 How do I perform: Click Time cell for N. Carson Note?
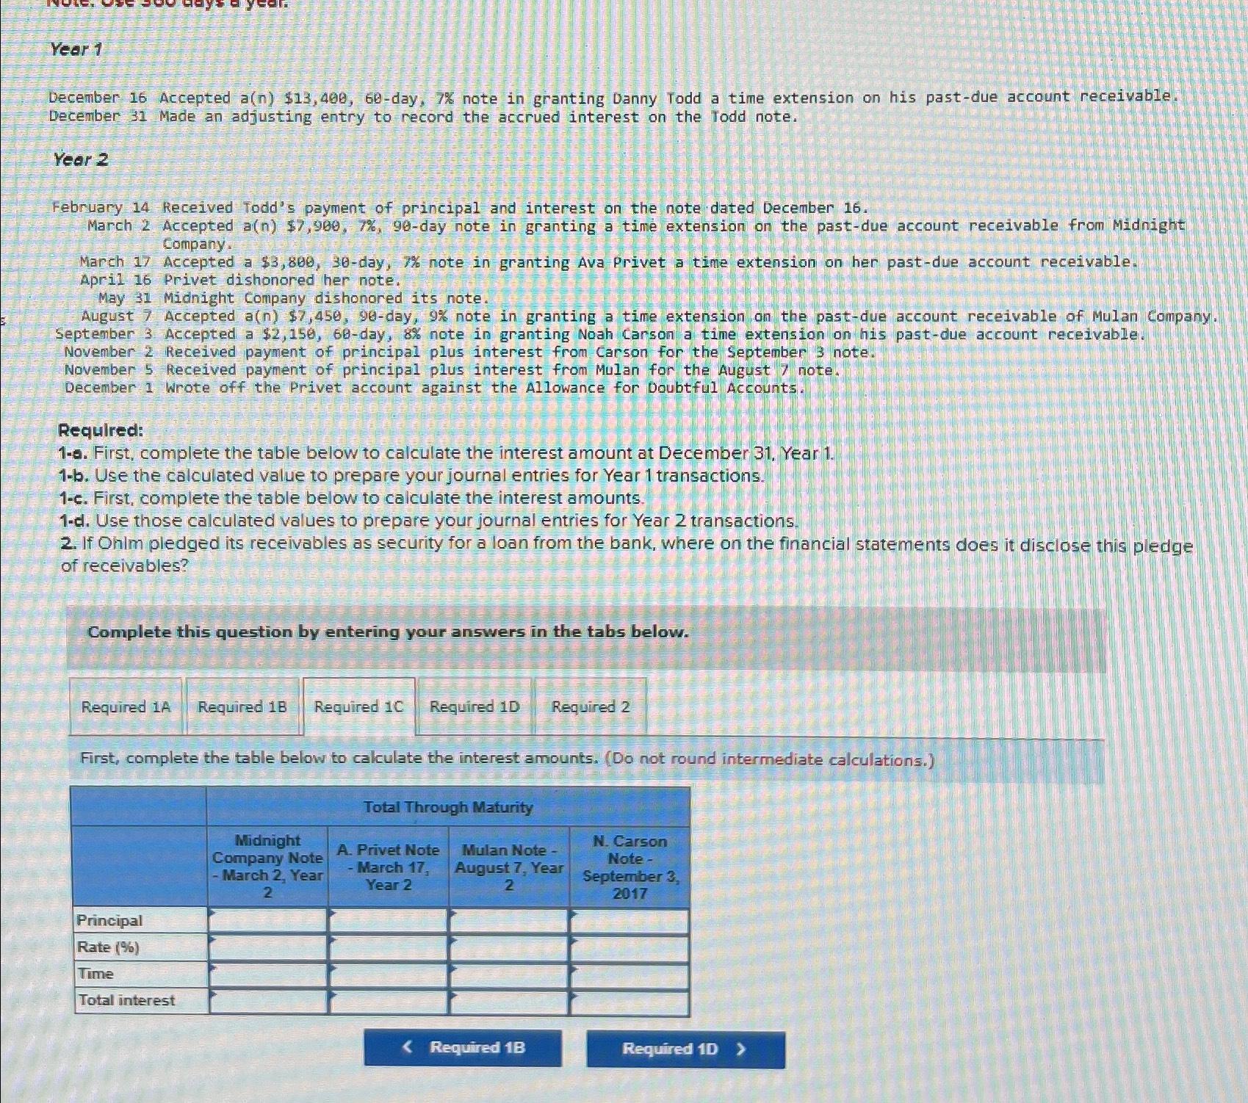(630, 975)
